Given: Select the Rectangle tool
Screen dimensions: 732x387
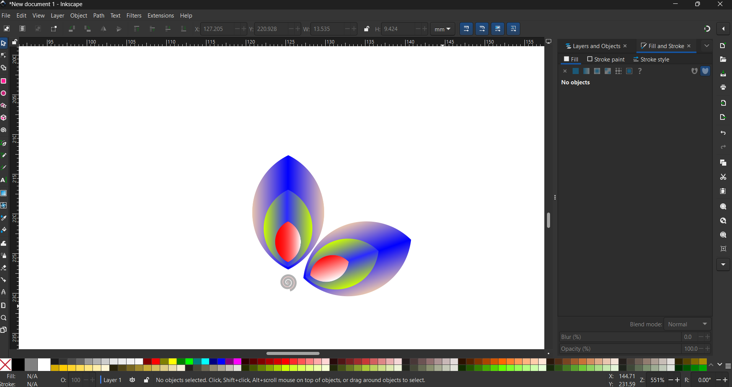Looking at the screenshot, I should coord(4,81).
